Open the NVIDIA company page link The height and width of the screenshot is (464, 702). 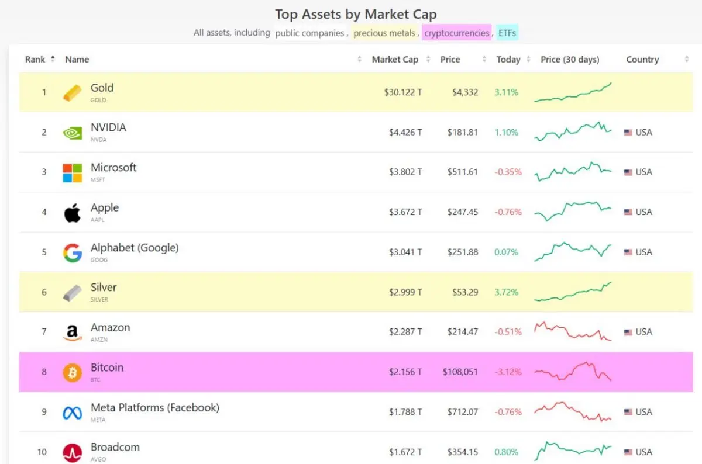pos(108,127)
